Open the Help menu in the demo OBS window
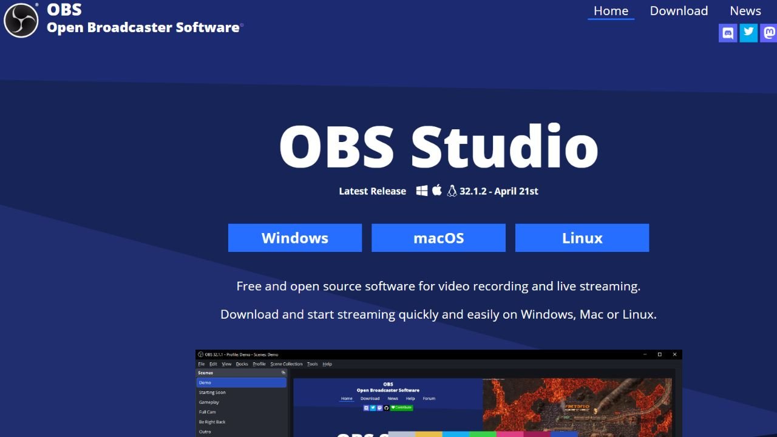 click(x=327, y=364)
